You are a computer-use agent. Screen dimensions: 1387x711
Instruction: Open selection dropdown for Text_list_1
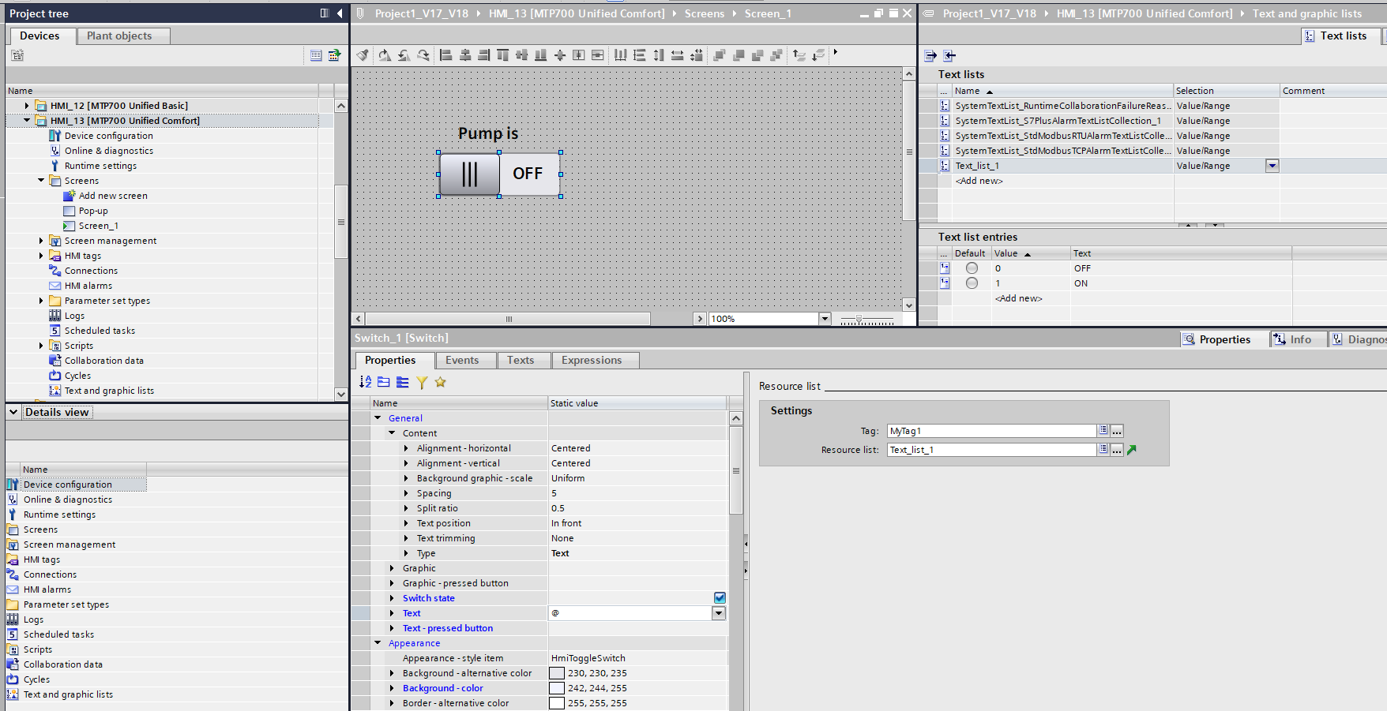click(1272, 166)
